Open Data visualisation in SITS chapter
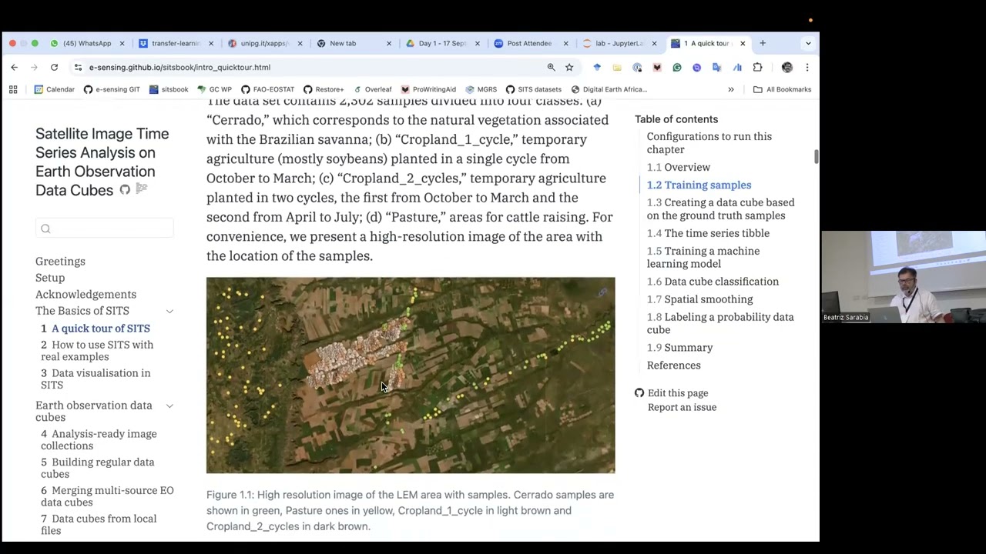986x554 pixels. tap(96, 379)
